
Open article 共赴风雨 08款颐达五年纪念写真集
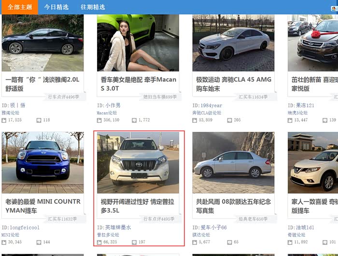coord(233,206)
